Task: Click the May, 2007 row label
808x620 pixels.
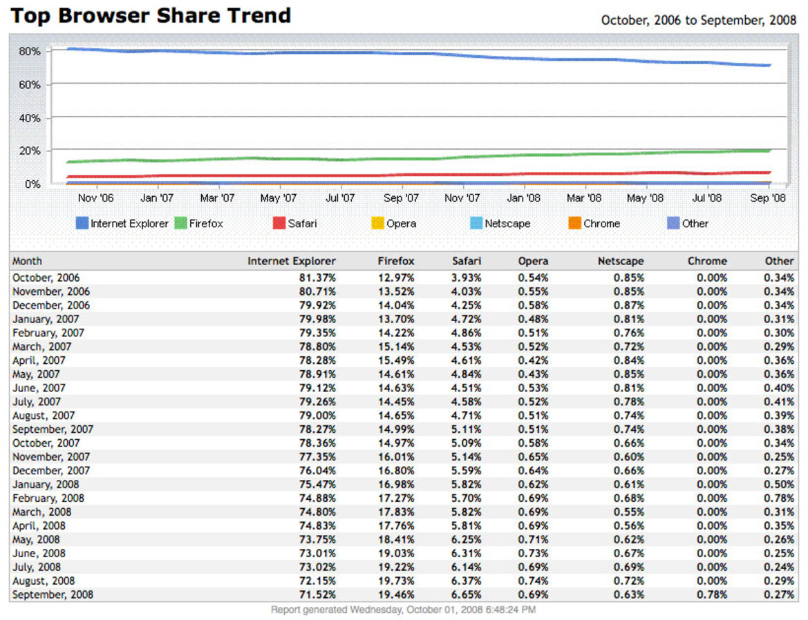Action: 36,375
